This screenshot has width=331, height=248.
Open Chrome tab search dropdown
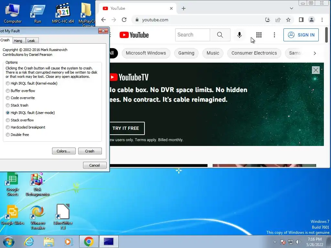[x=292, y=8]
